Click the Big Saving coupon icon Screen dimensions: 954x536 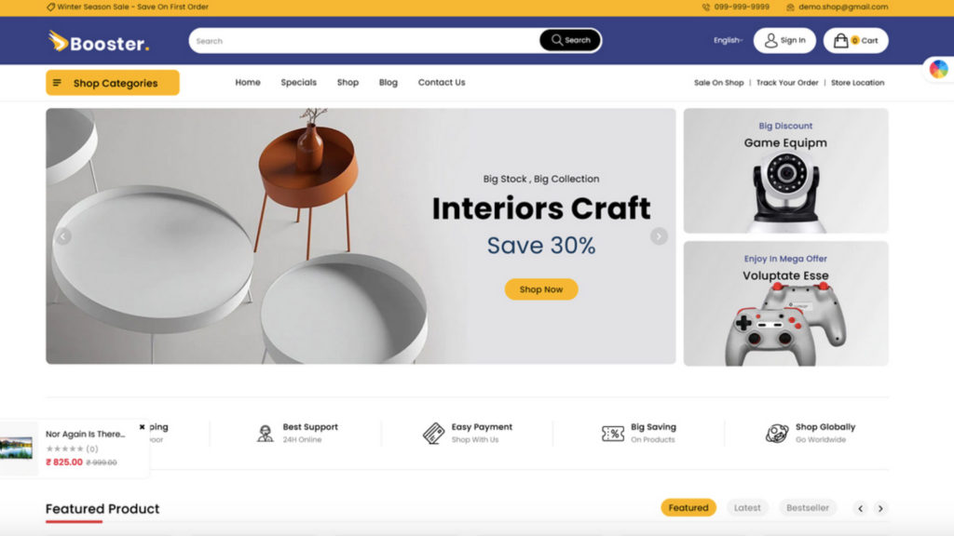pyautogui.click(x=613, y=434)
